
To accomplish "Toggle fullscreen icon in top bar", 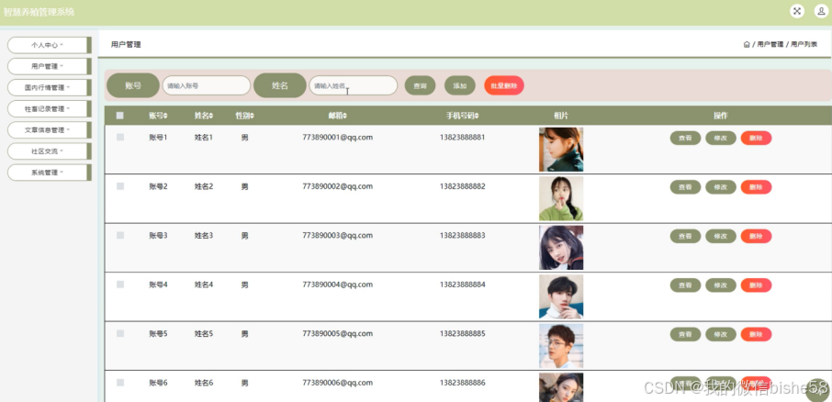I will 797,11.
